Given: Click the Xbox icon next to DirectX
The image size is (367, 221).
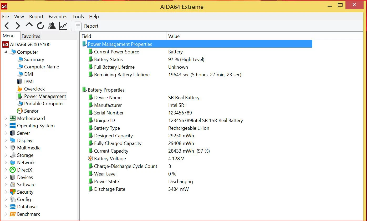Looking at the screenshot, I should coord(13,170).
